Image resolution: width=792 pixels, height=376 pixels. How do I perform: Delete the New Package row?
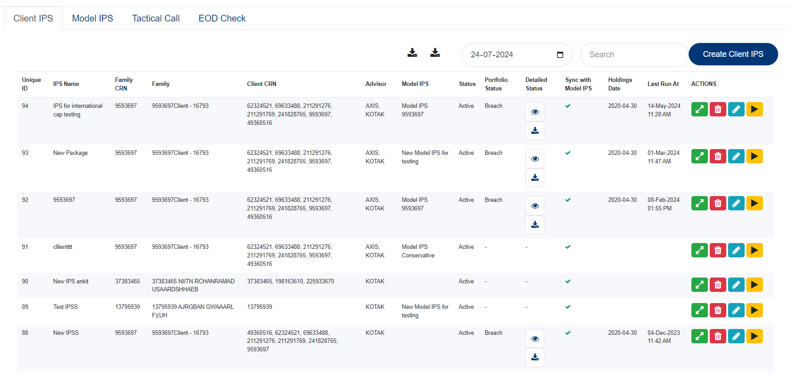point(718,156)
